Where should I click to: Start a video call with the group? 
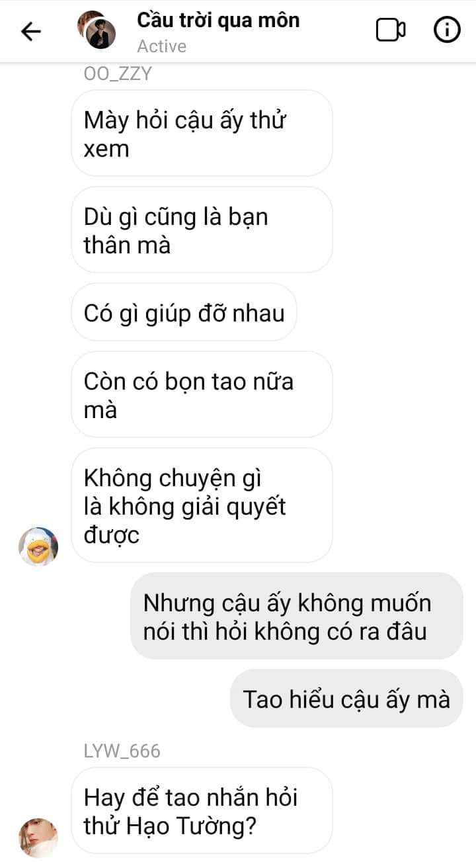point(391,30)
